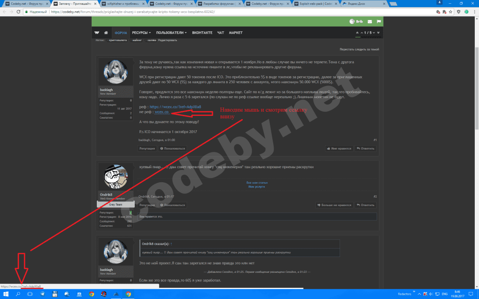Open the Windows Start menu
The width and height of the screenshot is (479, 299).
click(x=6, y=294)
